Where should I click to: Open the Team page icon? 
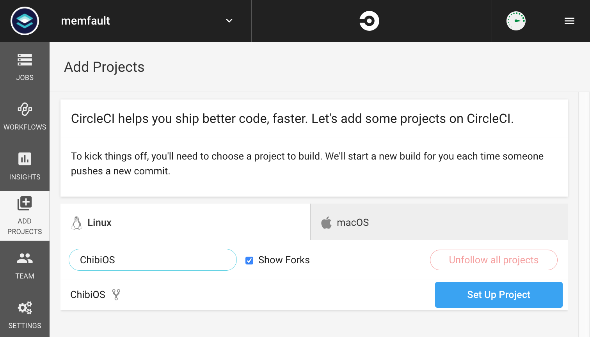pyautogui.click(x=25, y=258)
